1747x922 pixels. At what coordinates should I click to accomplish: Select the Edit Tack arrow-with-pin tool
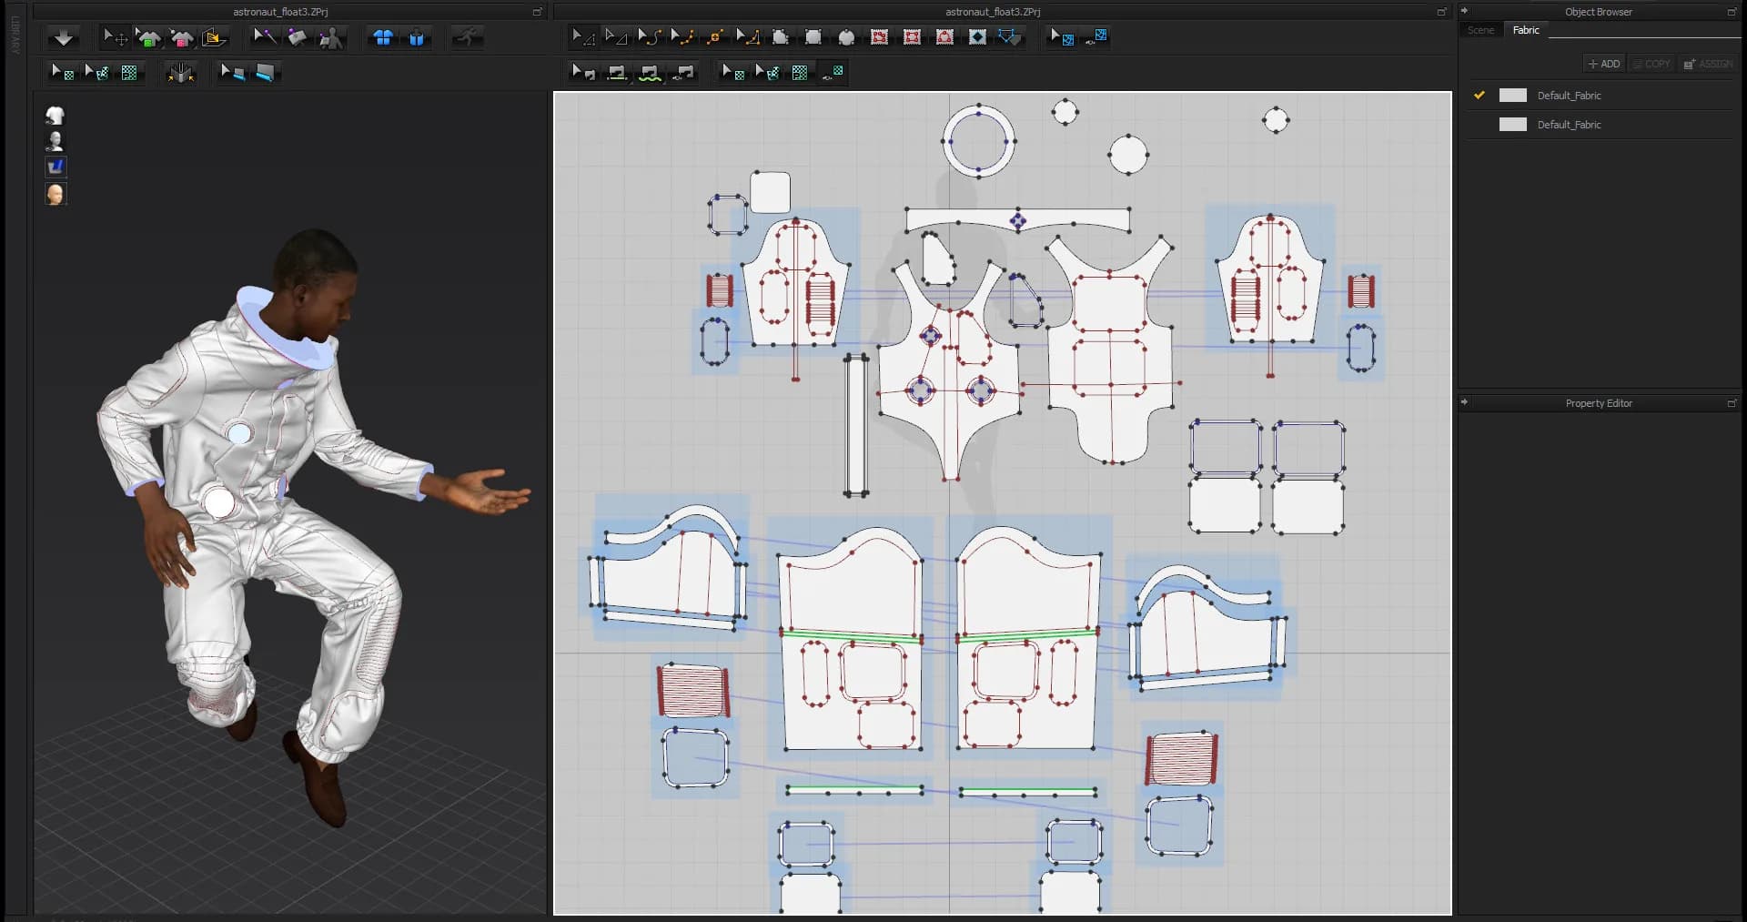[265, 37]
